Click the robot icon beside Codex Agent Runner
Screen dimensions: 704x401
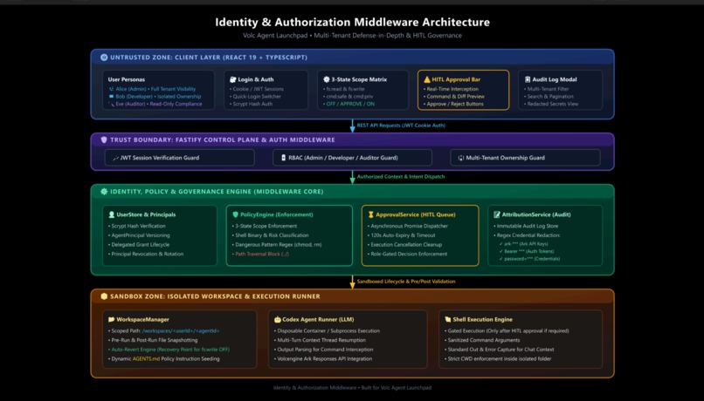point(278,319)
